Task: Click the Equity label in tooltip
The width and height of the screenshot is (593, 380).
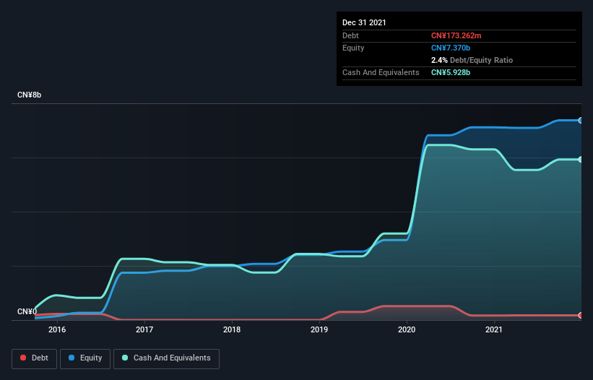Action: [353, 48]
